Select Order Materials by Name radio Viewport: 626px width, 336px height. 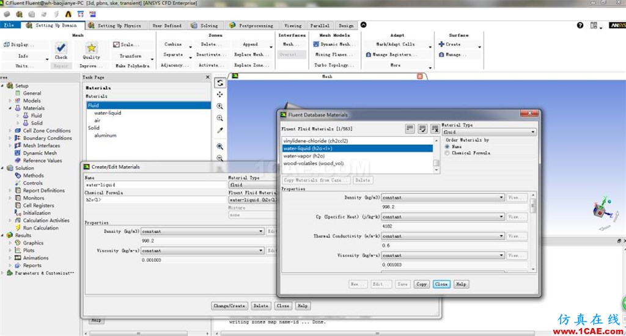click(447, 147)
